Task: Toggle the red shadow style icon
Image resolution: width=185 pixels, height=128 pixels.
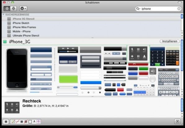Action: click(x=26, y=121)
